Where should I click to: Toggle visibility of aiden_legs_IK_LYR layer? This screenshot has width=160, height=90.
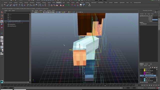tap(141, 71)
